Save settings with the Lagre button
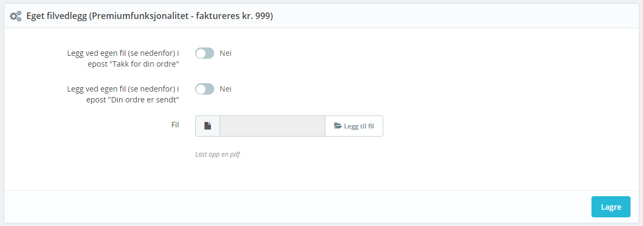643x226 pixels. point(611,206)
